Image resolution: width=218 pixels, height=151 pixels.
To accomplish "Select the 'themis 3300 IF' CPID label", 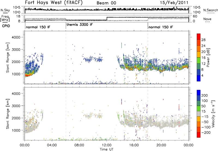I will pyautogui.click(x=80, y=25).
